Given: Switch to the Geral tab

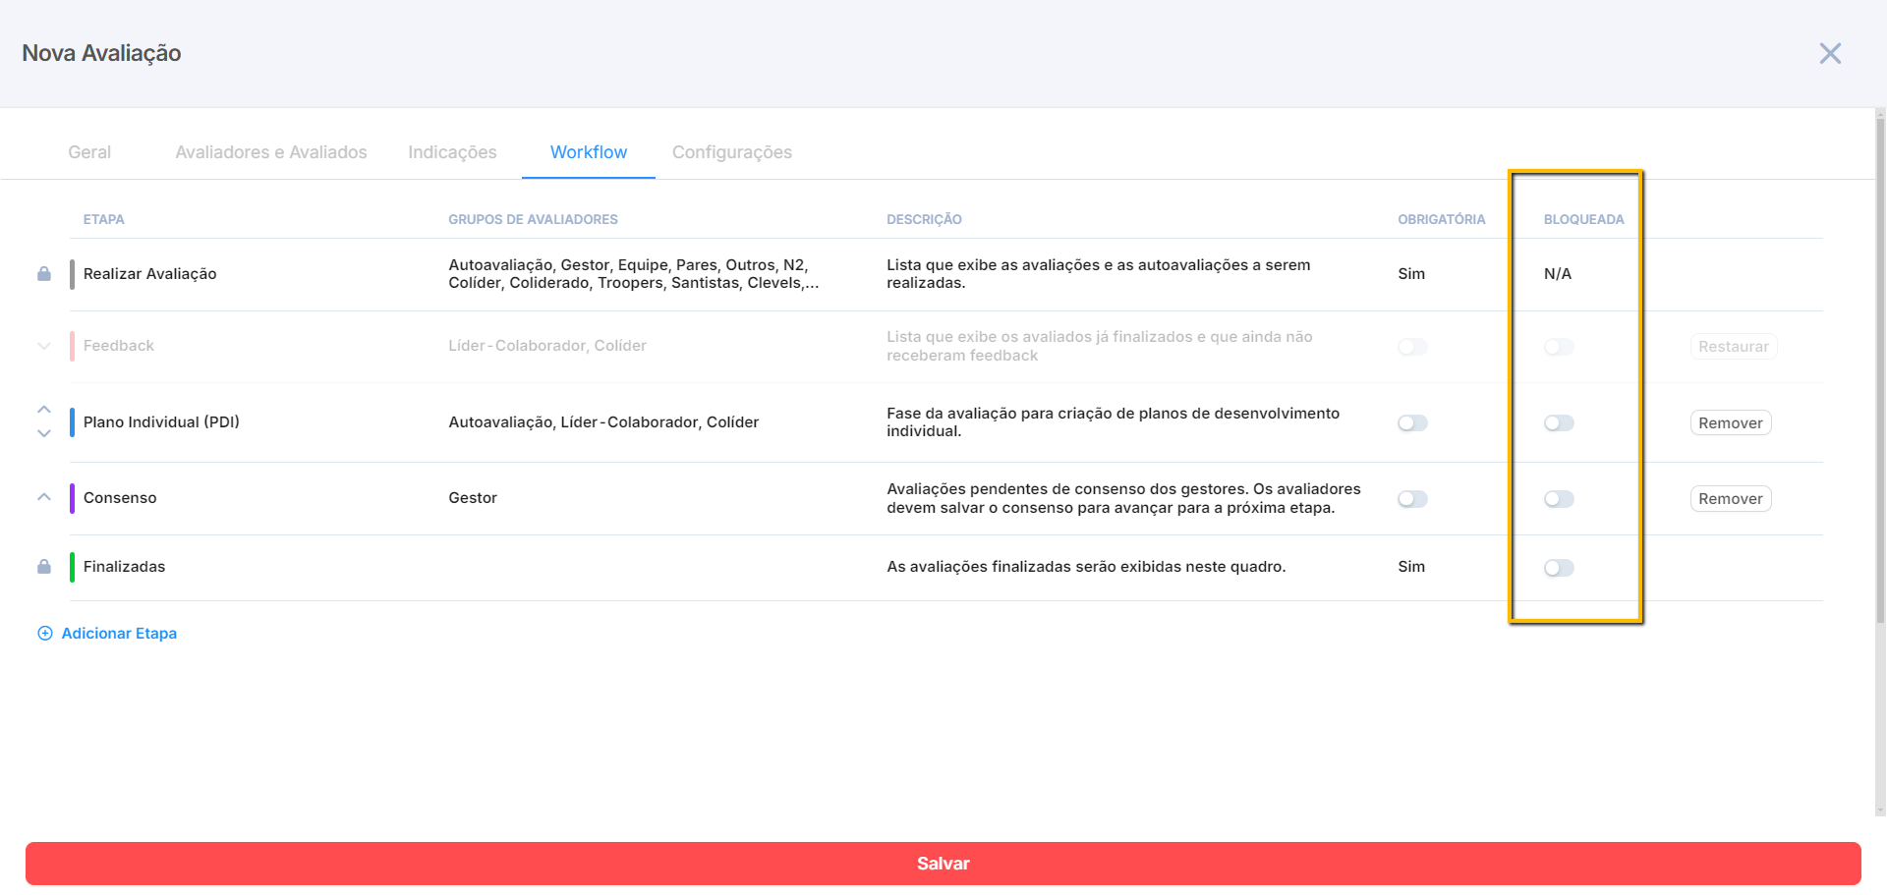Looking at the screenshot, I should point(89,152).
